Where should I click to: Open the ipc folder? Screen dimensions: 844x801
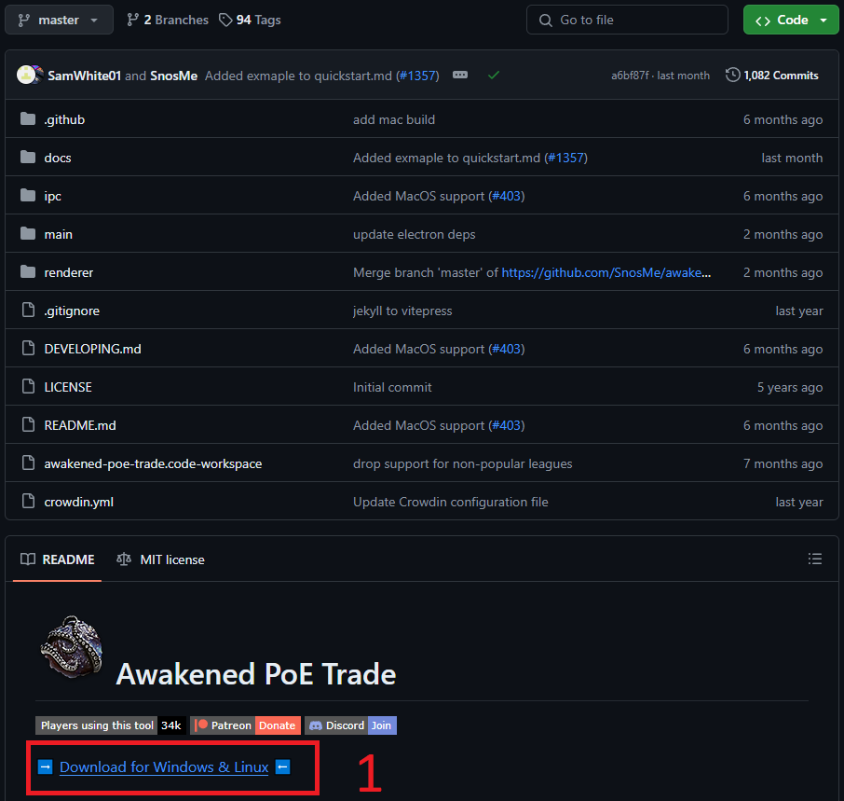point(53,196)
